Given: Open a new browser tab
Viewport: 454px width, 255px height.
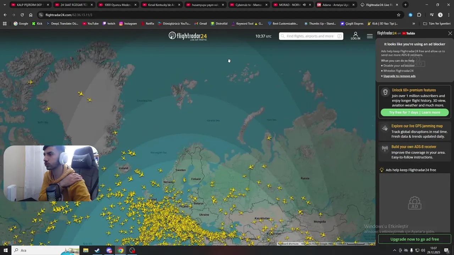Looking at the screenshot, I should click(405, 5).
